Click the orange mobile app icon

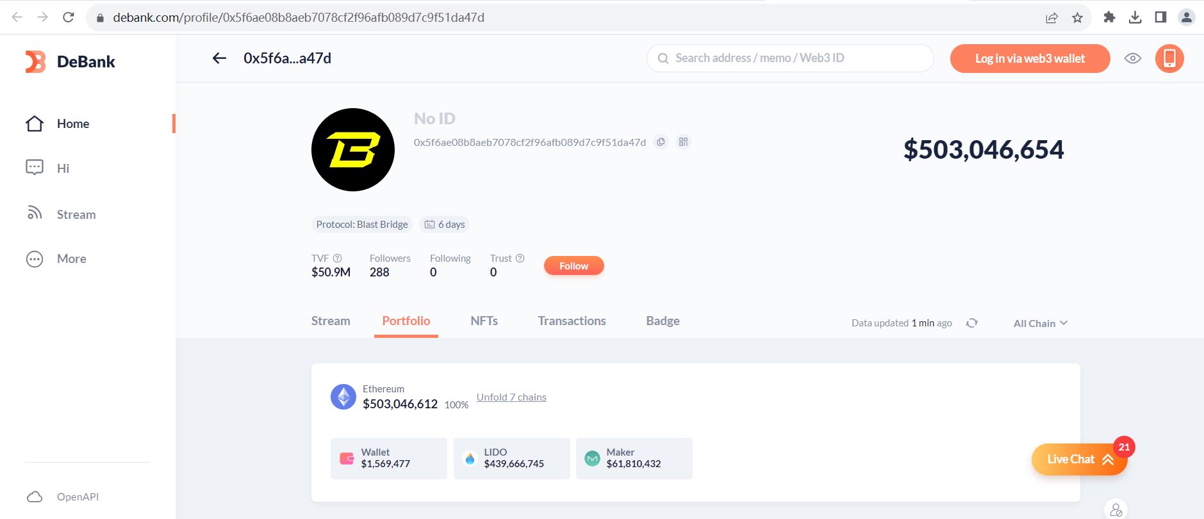[1169, 58]
